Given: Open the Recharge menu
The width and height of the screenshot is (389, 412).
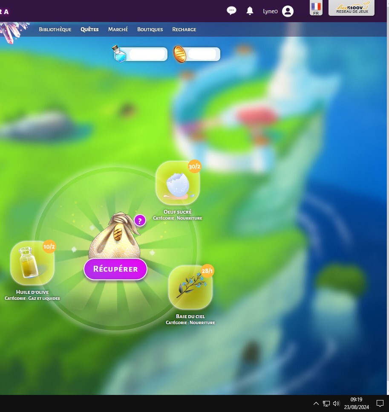Looking at the screenshot, I should 184,29.
